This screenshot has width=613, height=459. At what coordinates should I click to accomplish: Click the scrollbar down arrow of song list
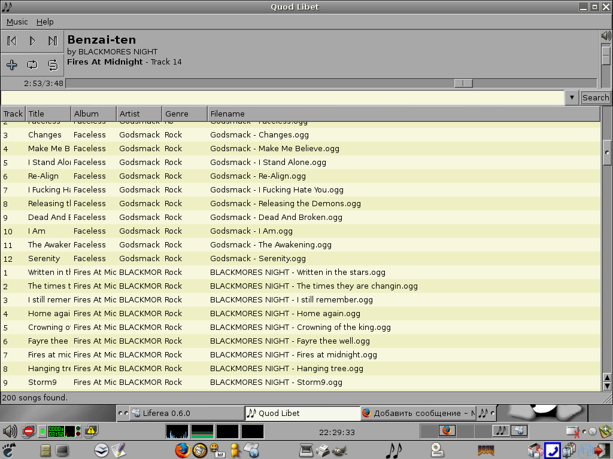click(x=607, y=386)
